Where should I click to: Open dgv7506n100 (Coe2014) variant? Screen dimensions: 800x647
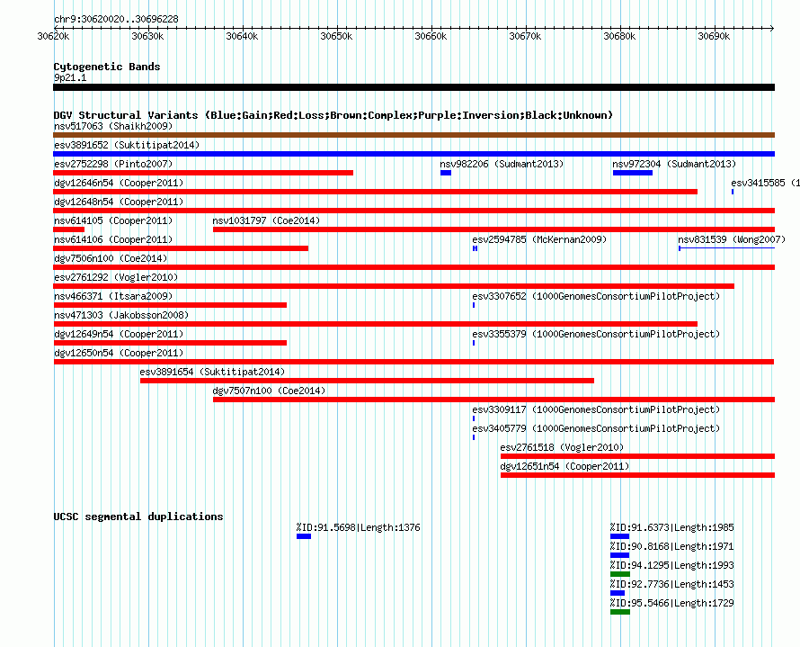[111, 258]
